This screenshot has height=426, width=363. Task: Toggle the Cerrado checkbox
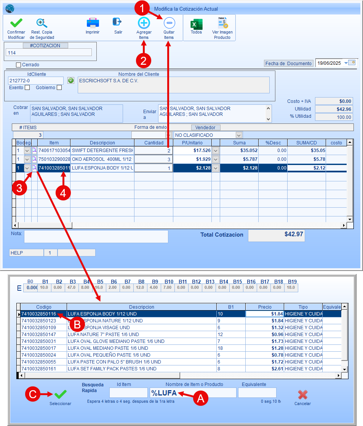pyautogui.click(x=18, y=65)
